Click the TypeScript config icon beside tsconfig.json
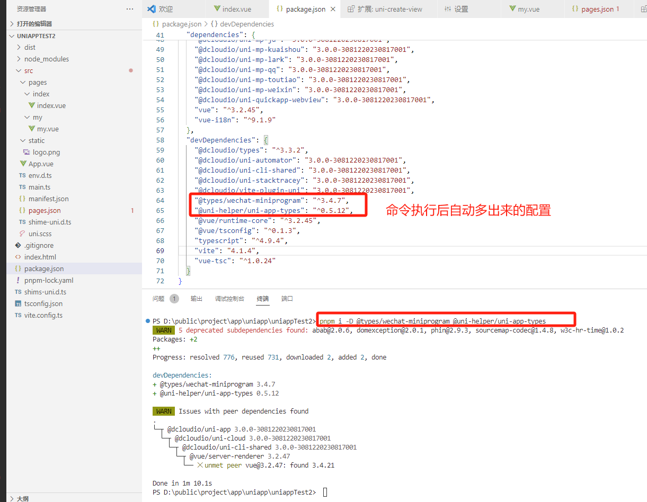Screen dimensions: 647x502 tap(19, 303)
